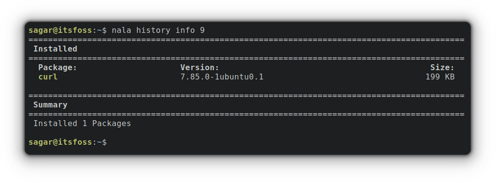Click the 'Version:' column header

coord(199,67)
